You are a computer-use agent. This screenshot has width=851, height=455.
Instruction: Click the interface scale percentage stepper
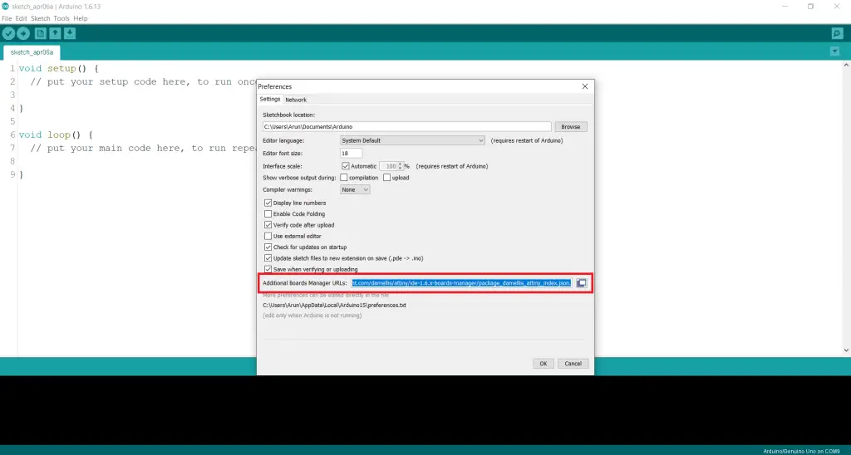click(400, 166)
